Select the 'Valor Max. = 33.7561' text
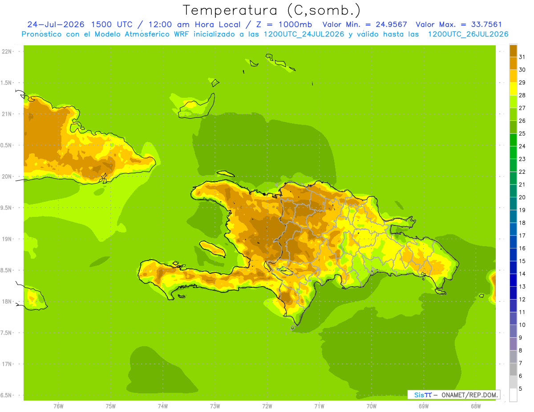Viewport: 534px width, 412px height. (x=459, y=24)
